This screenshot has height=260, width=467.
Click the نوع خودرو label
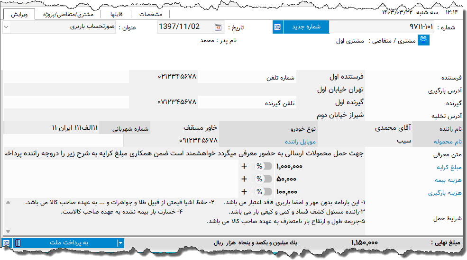tap(303, 129)
